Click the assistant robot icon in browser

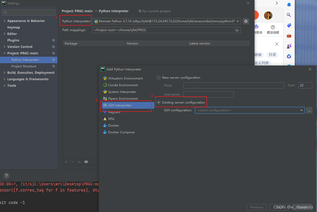257,27
